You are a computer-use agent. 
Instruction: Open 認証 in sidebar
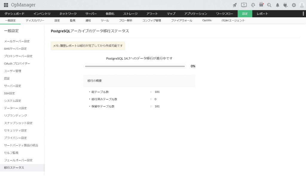(x=7, y=78)
